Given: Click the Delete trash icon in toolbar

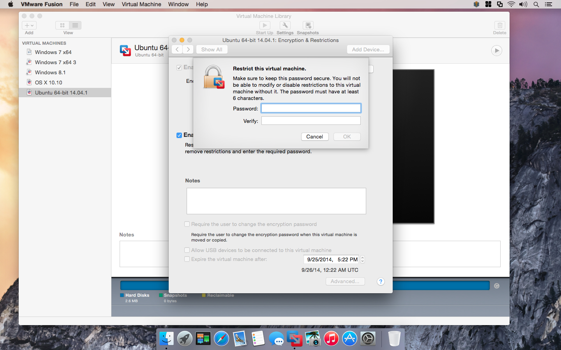Looking at the screenshot, I should (x=499, y=26).
